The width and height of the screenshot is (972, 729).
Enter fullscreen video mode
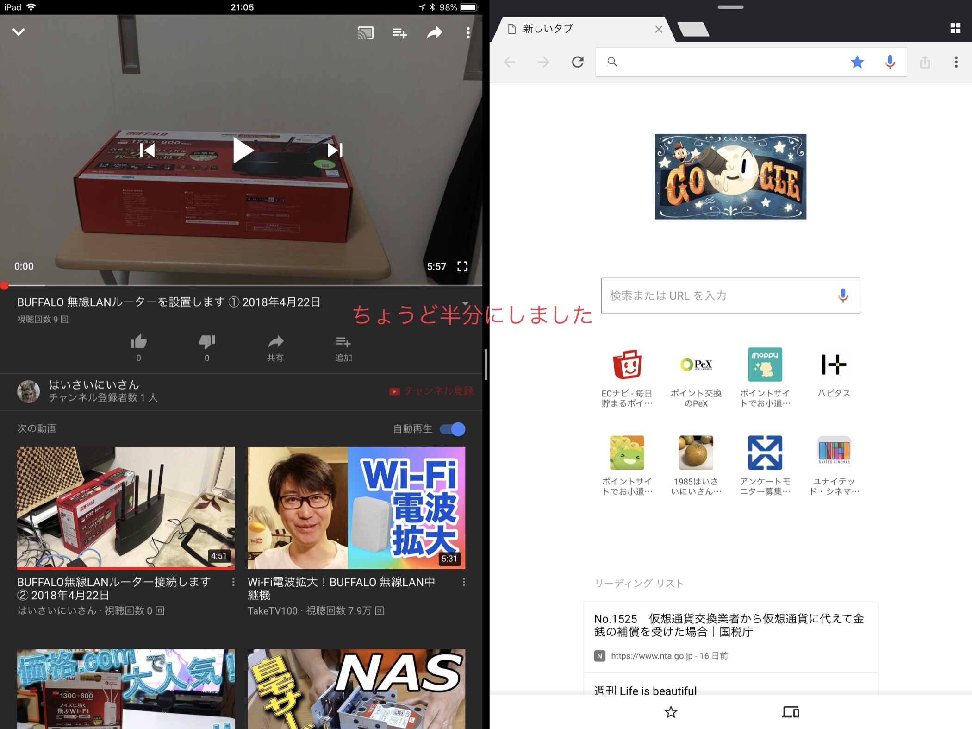click(x=462, y=266)
